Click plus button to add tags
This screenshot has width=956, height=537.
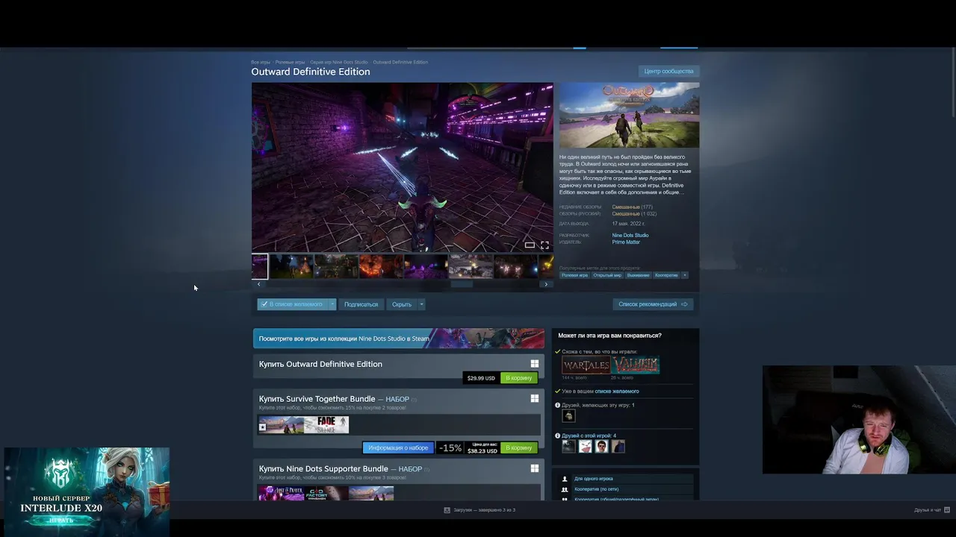(x=685, y=275)
